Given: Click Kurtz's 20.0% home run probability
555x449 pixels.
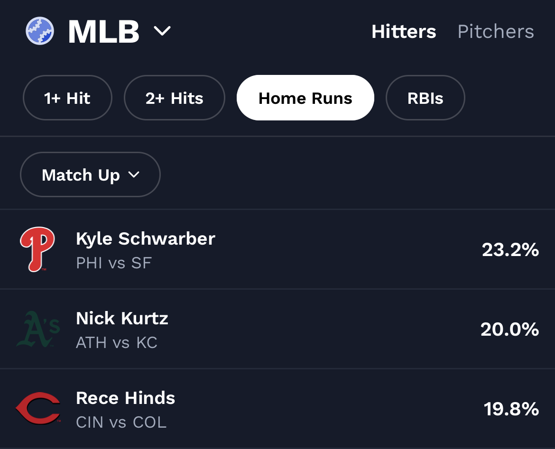Looking at the screenshot, I should [509, 329].
